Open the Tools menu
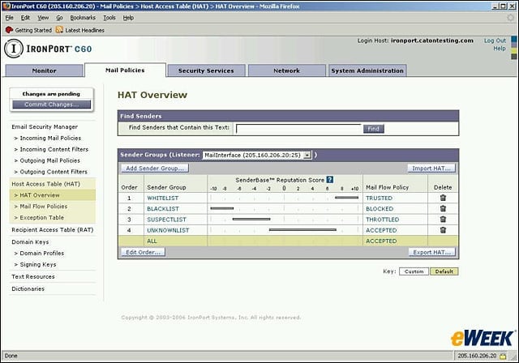This screenshot has width=519, height=363. 109,18
